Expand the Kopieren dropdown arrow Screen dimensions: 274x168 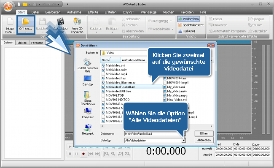pos(96,32)
